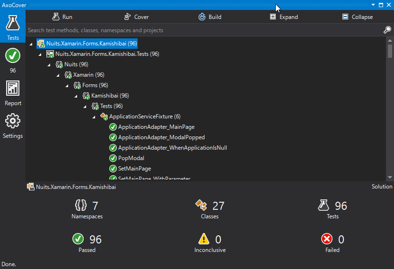Click the namespace braces icon beside Forms
The width and height of the screenshot is (394, 269).
[77, 85]
